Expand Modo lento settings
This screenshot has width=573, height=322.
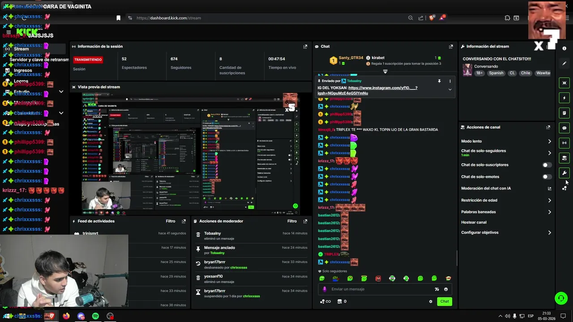(550, 141)
